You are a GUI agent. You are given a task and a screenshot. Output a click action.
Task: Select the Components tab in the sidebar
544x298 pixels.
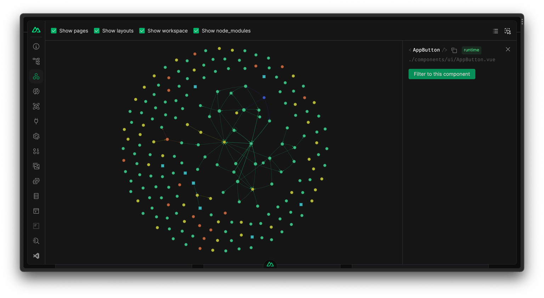[36, 76]
